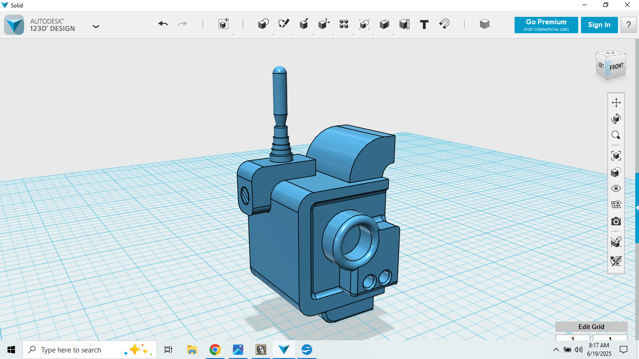Click the Fit to view icon

pyautogui.click(x=616, y=156)
